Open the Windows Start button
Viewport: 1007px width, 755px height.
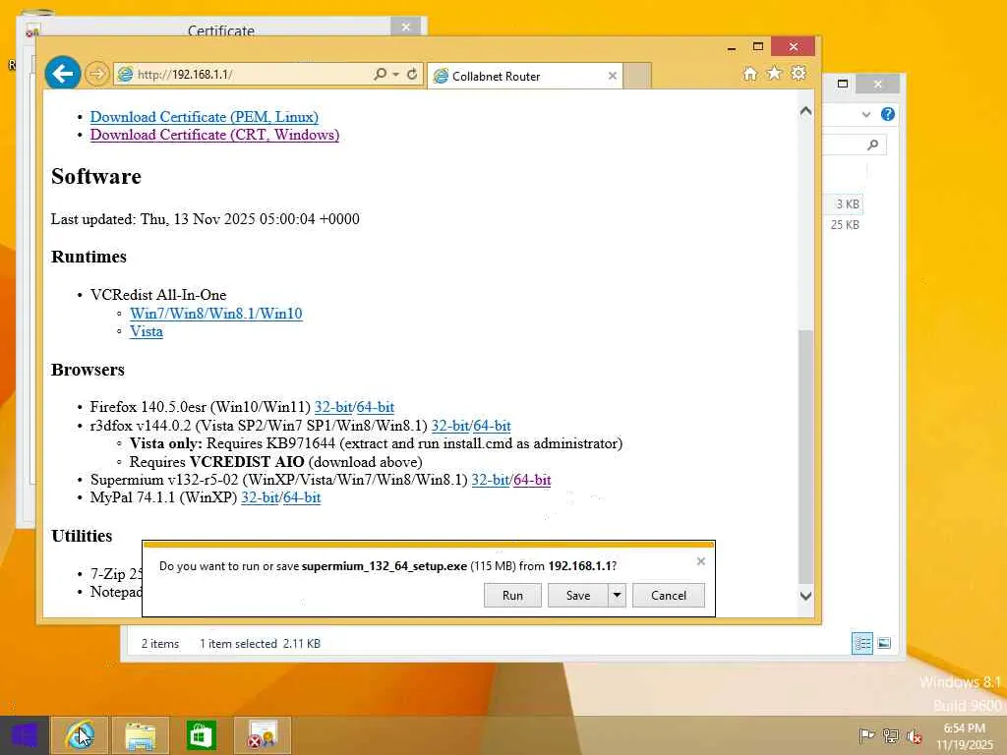[x=25, y=735]
